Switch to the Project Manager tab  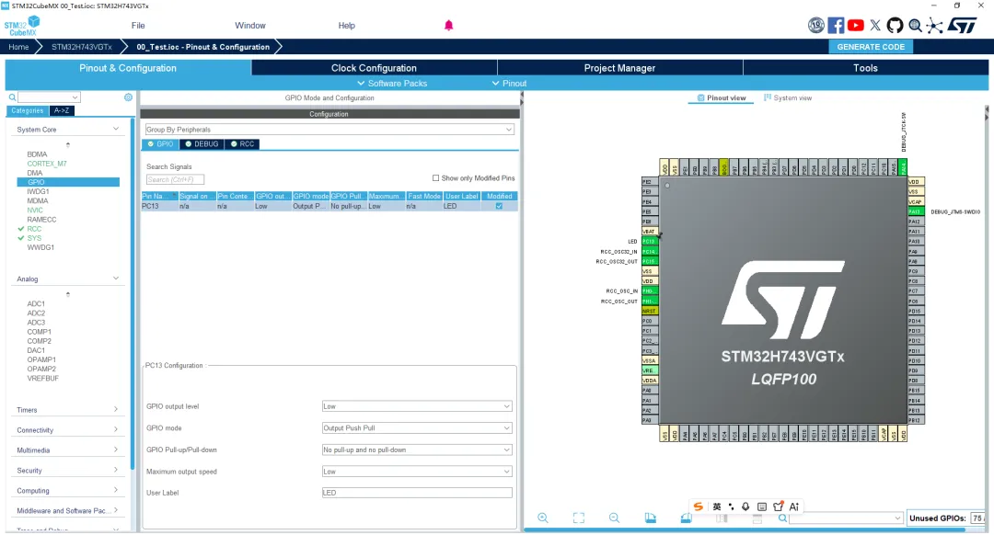pyautogui.click(x=619, y=68)
